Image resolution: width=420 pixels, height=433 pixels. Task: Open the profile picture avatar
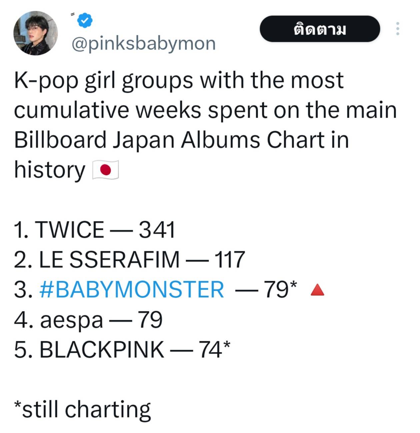point(35,33)
